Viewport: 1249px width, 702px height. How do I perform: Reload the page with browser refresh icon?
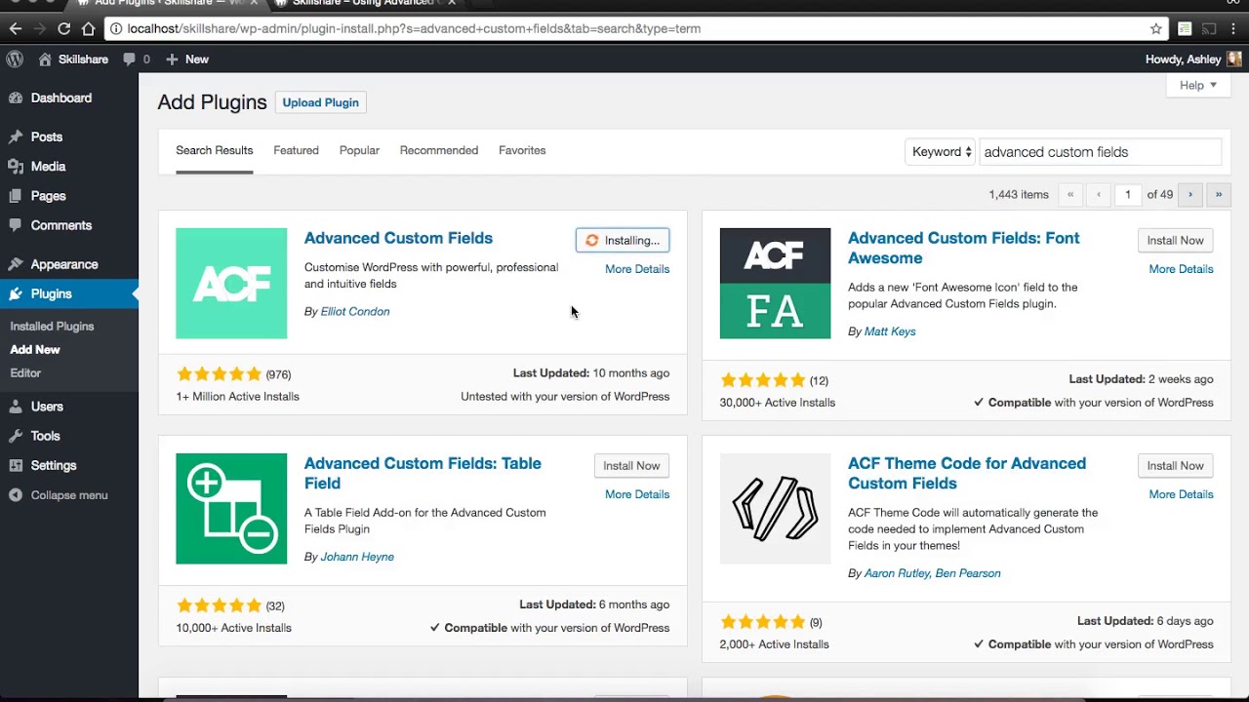(64, 28)
